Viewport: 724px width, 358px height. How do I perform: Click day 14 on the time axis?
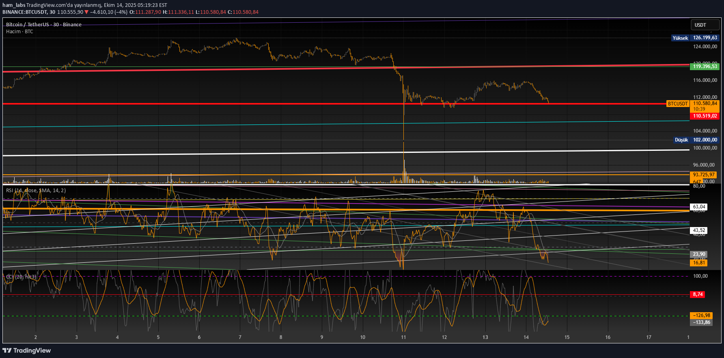coord(526,337)
